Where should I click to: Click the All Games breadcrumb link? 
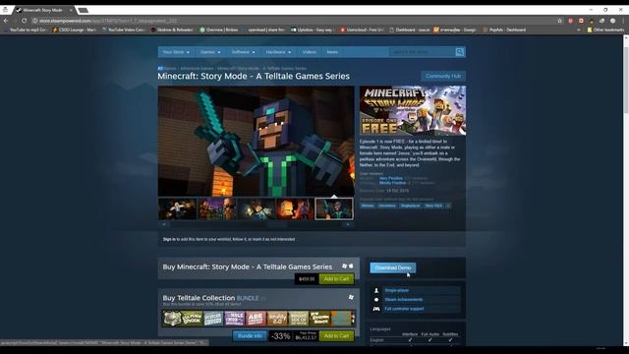[167, 69]
